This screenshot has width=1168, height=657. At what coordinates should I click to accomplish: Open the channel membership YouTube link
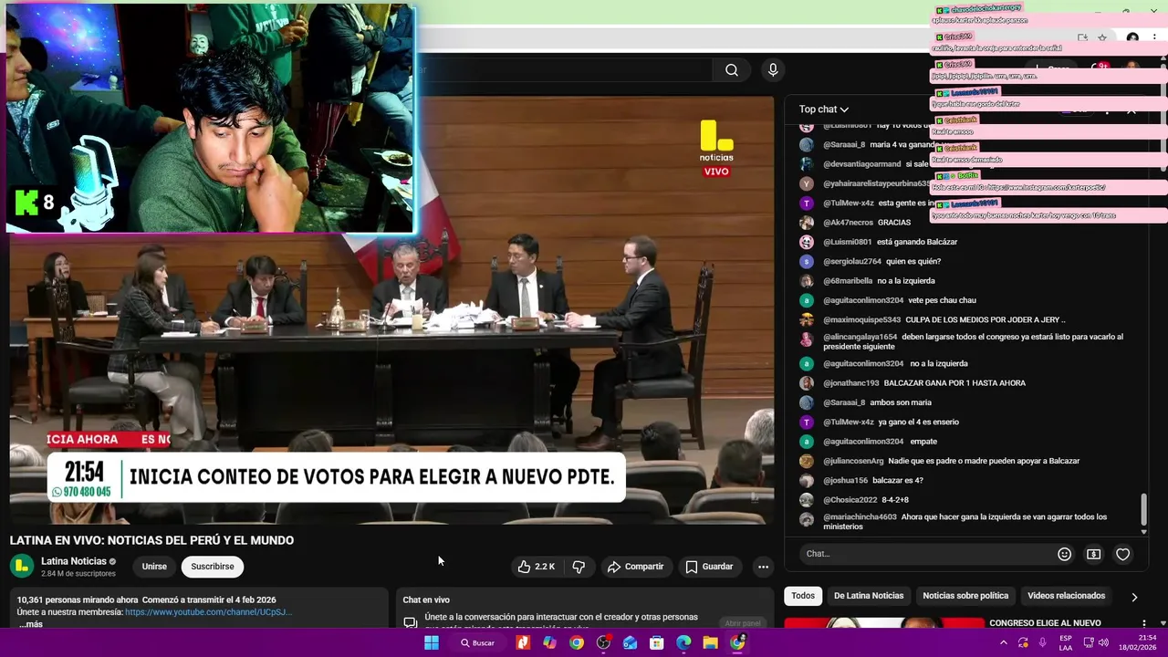pyautogui.click(x=208, y=612)
